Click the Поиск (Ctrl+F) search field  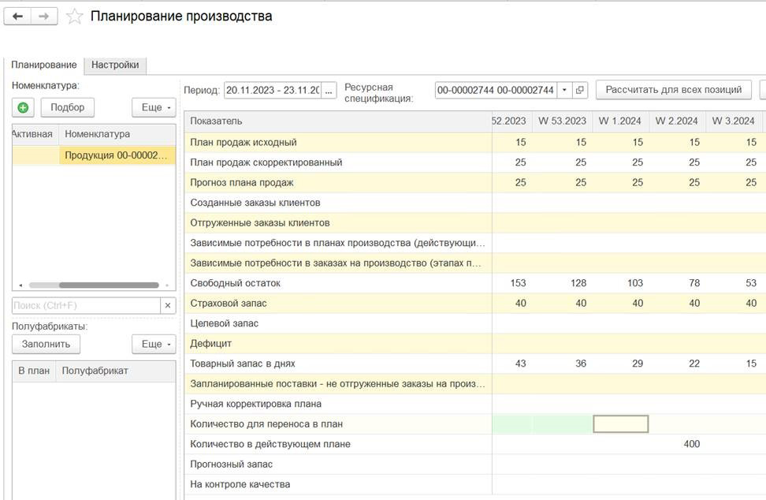click(85, 305)
